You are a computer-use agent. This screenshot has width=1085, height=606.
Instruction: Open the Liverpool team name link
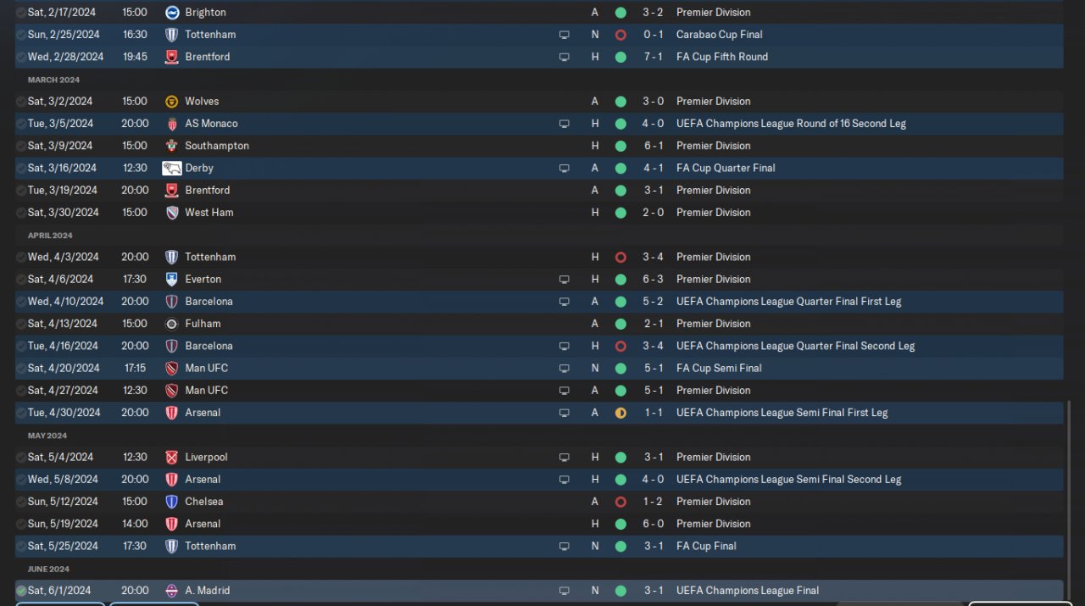pos(206,458)
